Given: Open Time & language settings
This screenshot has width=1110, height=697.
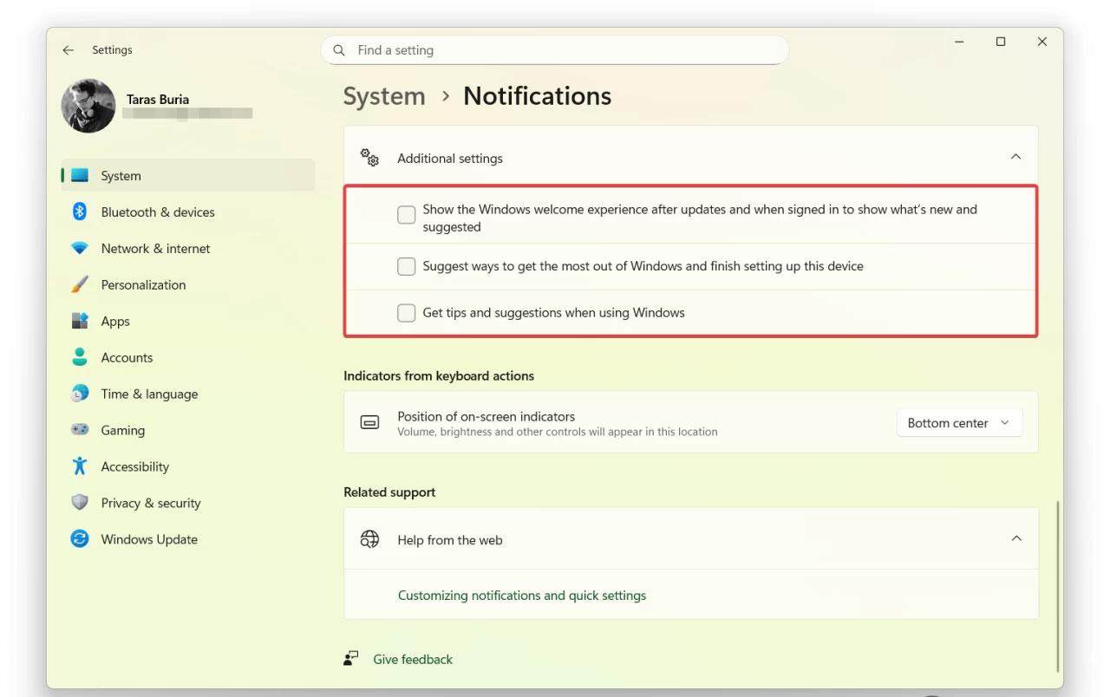Looking at the screenshot, I should click(x=188, y=394).
